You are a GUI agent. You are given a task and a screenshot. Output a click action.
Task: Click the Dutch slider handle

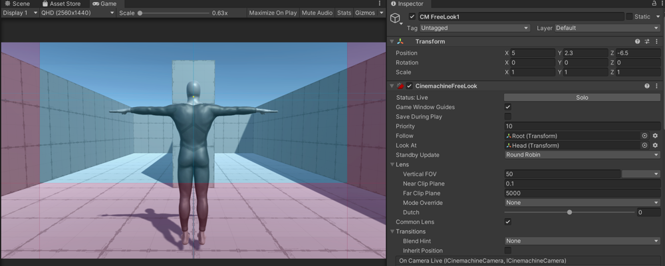(570, 212)
